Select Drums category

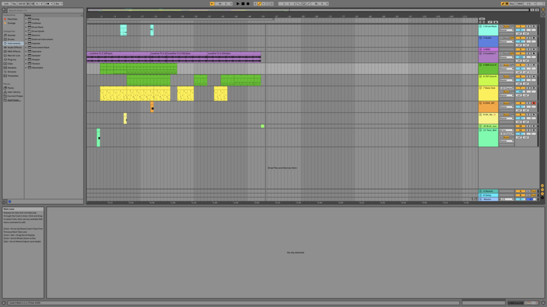[11, 39]
